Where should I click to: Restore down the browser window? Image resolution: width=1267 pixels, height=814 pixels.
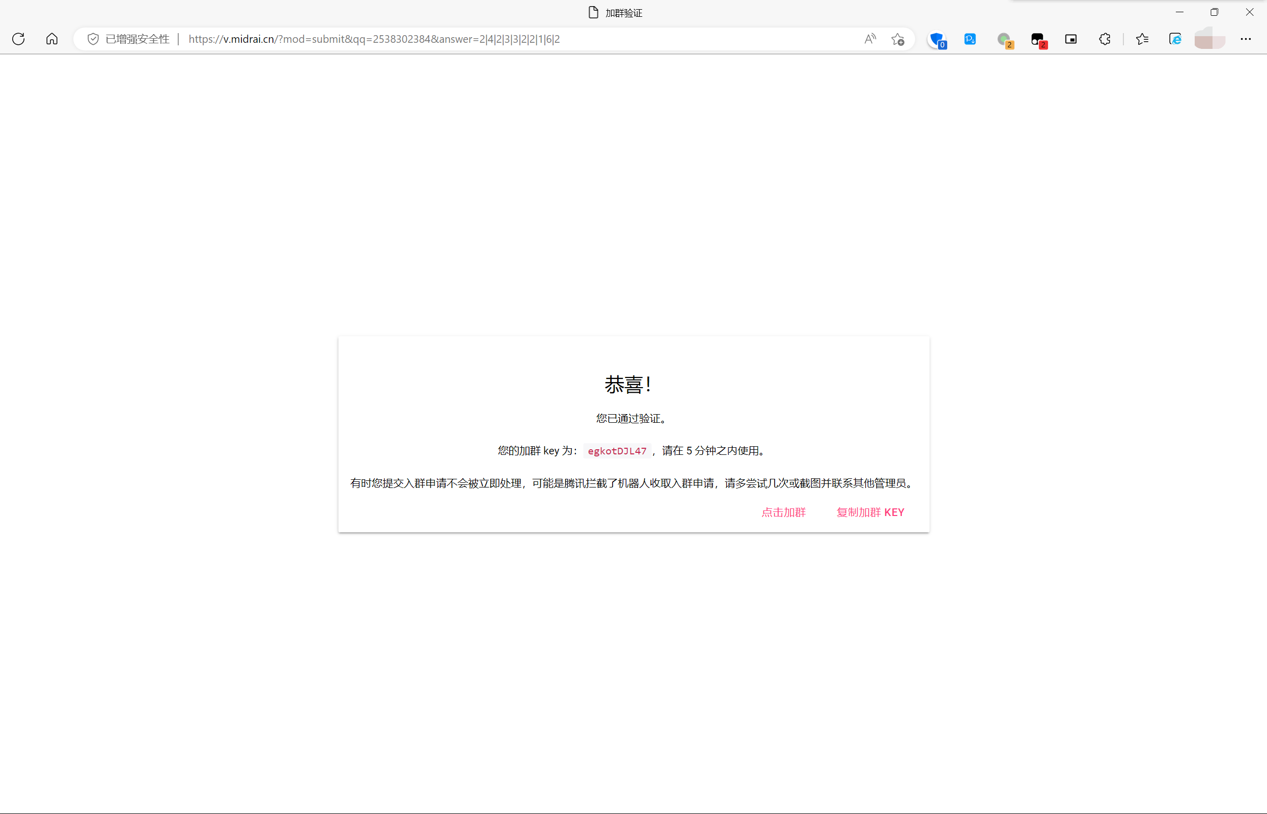pos(1214,12)
